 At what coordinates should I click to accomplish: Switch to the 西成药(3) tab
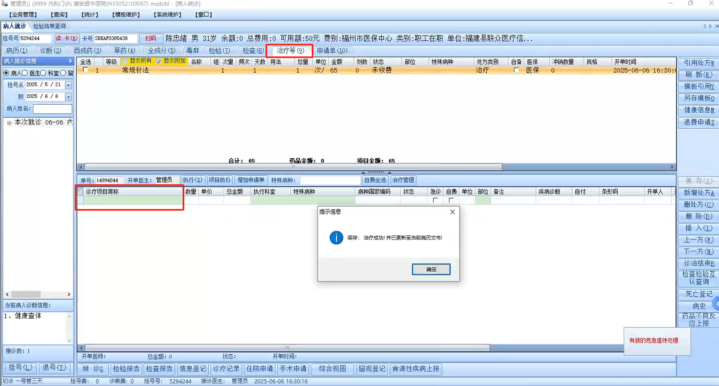[x=87, y=51]
